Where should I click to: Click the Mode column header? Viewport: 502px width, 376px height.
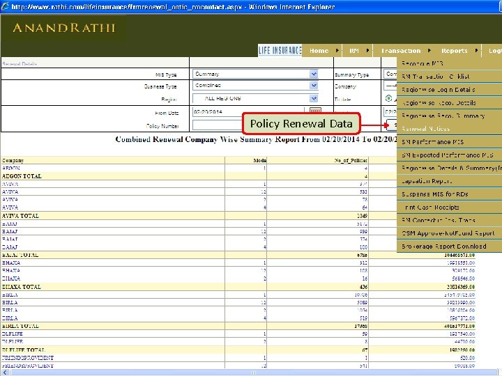260,161
